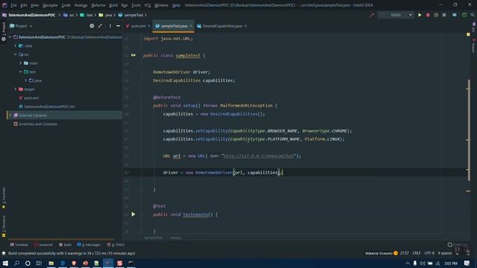Click the editor vertical scrollbar

(469, 130)
